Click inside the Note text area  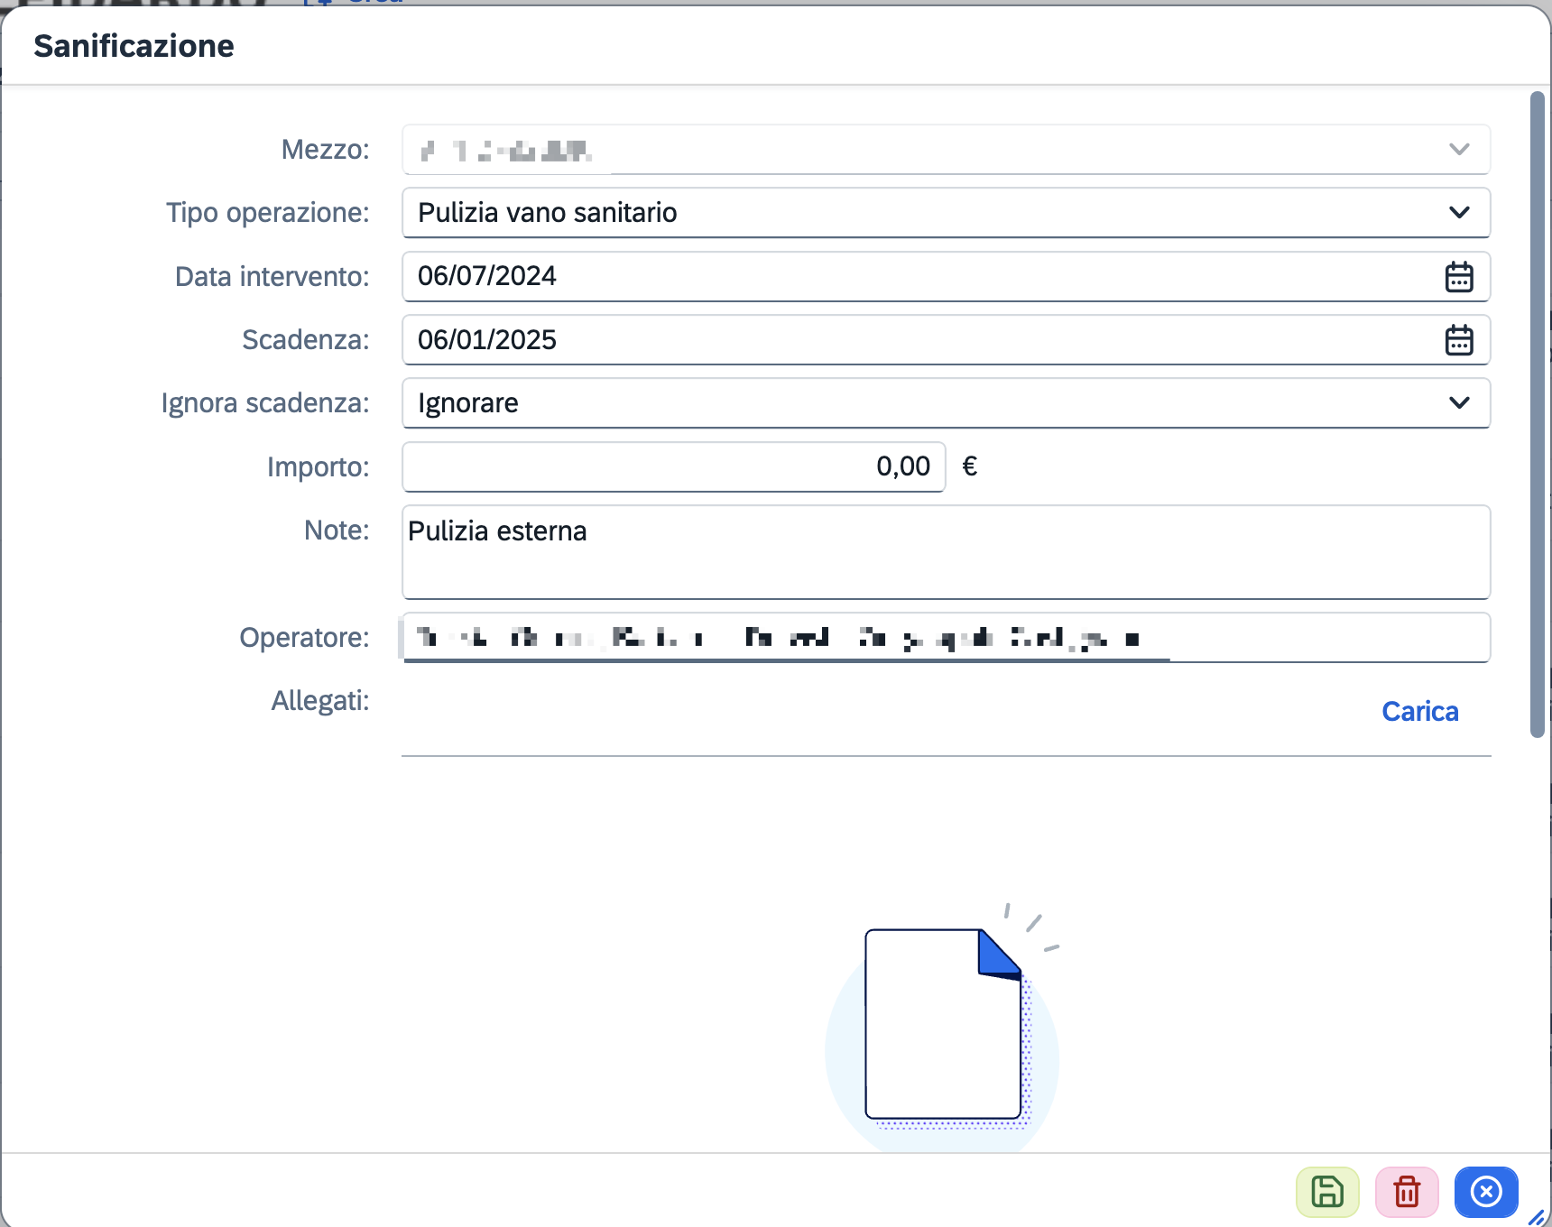(946, 552)
